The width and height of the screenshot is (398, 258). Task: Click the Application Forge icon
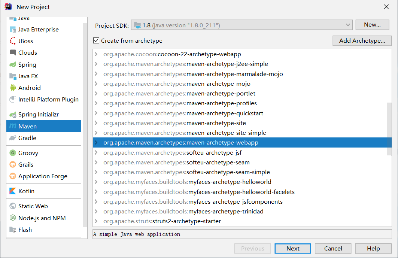coord(13,176)
